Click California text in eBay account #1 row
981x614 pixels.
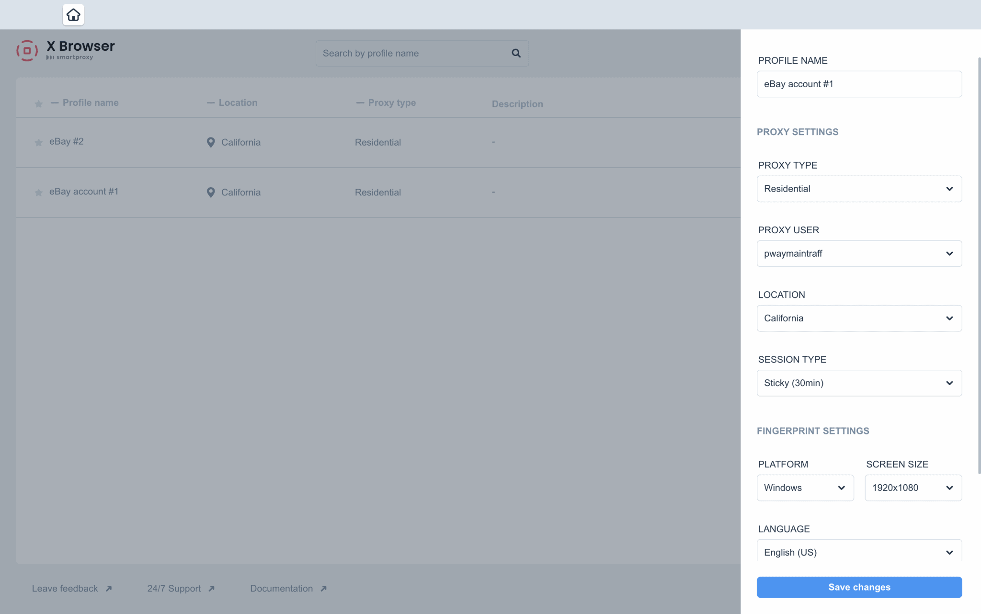[241, 192]
